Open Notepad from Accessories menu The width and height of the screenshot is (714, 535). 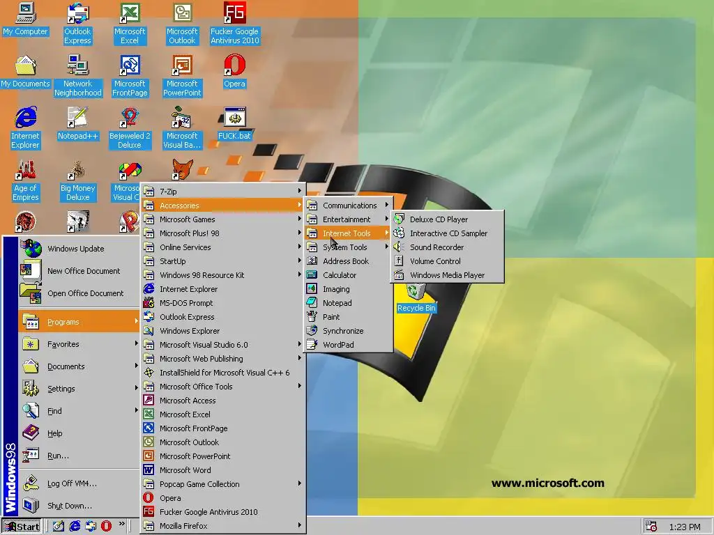(349, 303)
